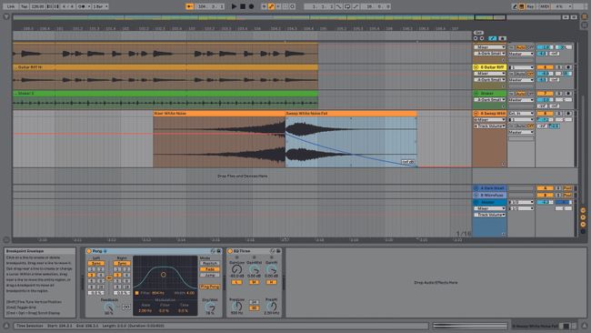Click delay Freeze infinity button
The width and height of the screenshot is (591, 333).
[126, 307]
